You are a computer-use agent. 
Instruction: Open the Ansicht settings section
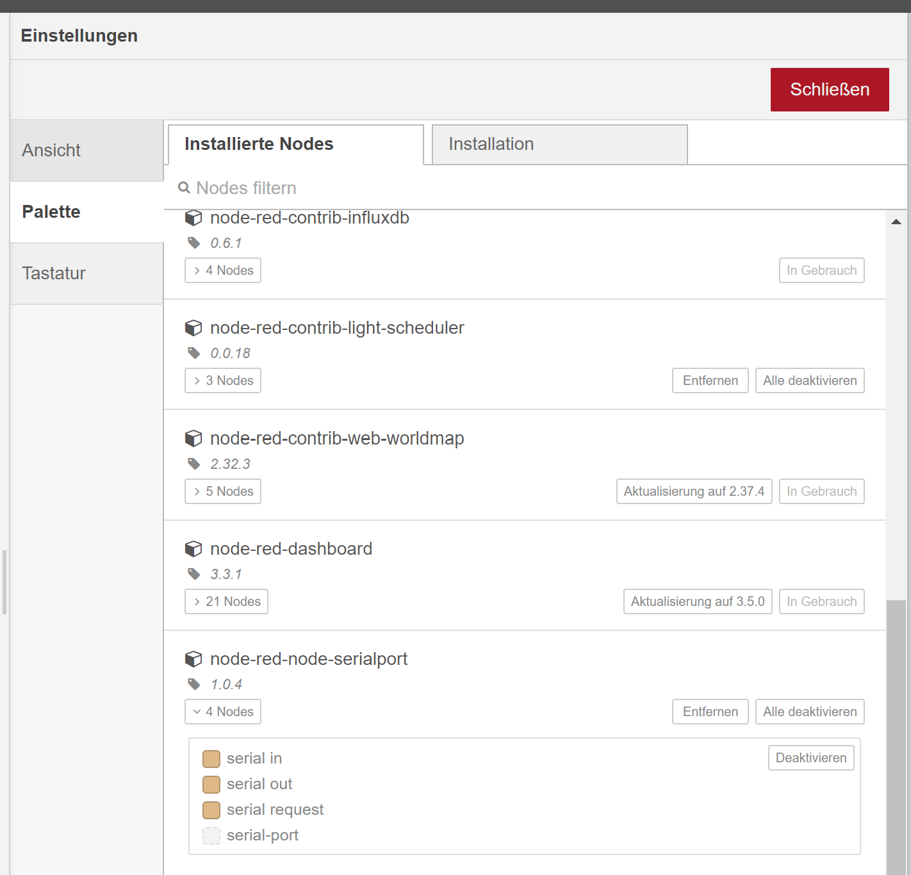pyautogui.click(x=86, y=151)
